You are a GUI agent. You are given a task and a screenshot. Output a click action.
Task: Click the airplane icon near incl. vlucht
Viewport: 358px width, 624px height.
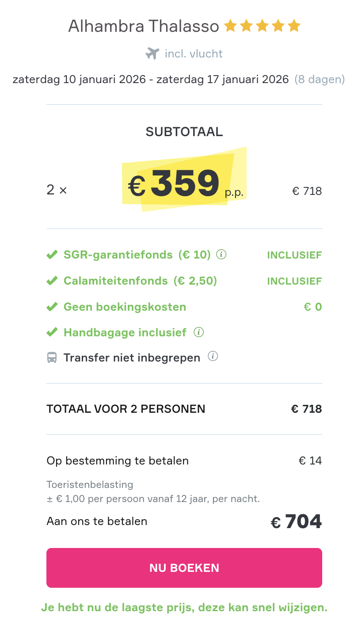pos(153,53)
